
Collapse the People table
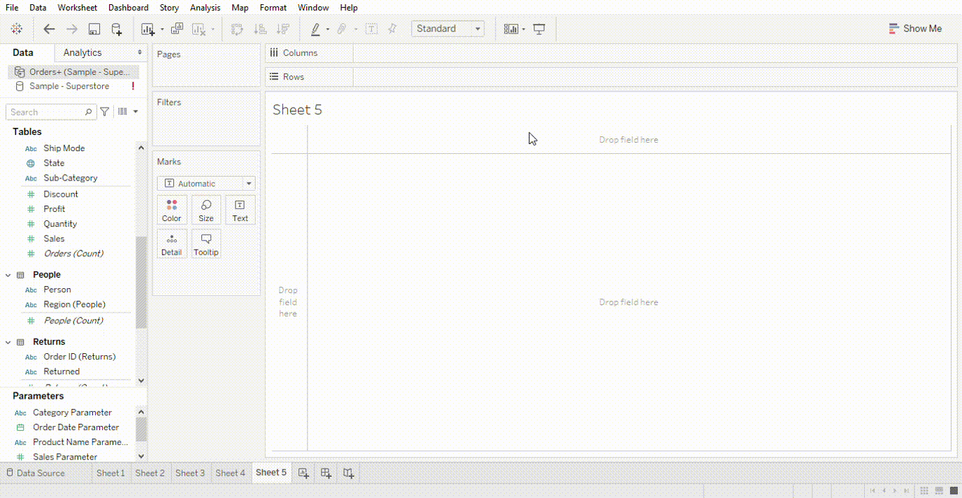click(8, 275)
